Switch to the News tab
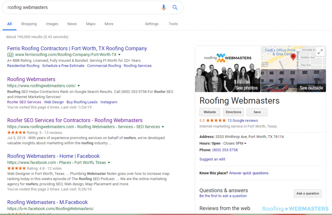This screenshot has width=332, height=215. [72, 24]
